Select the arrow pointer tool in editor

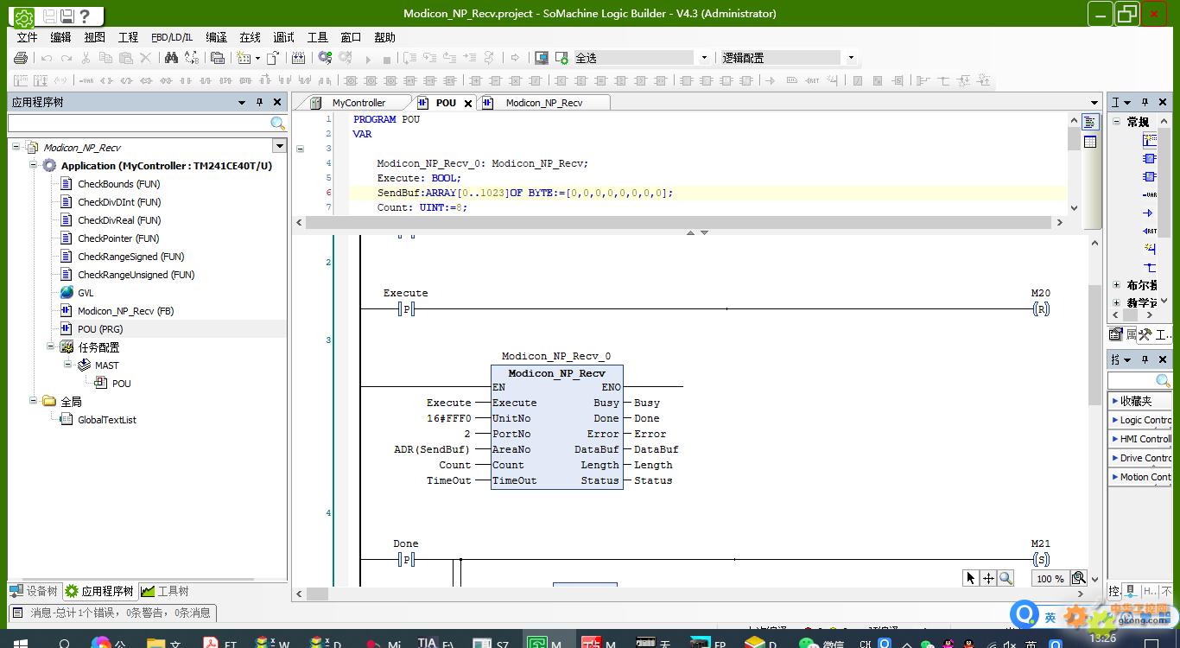click(x=970, y=578)
